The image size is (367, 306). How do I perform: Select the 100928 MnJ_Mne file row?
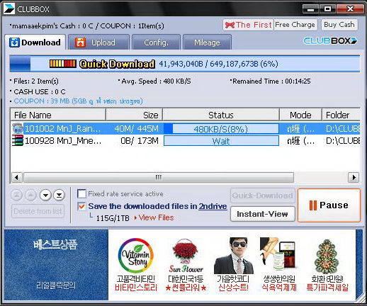click(186, 141)
